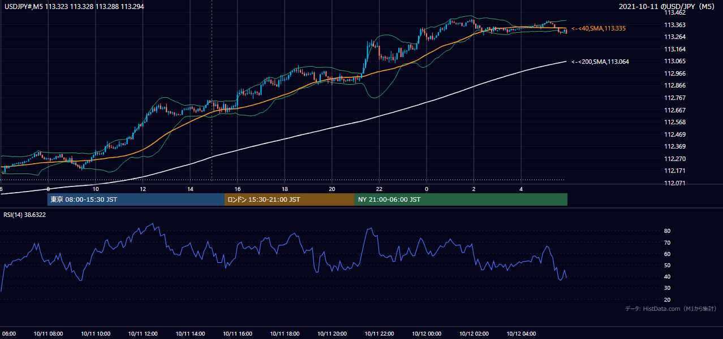The width and height of the screenshot is (723, 339).
Task: Click the 10/12 00:00 bottom timestamp
Action: 427,334
